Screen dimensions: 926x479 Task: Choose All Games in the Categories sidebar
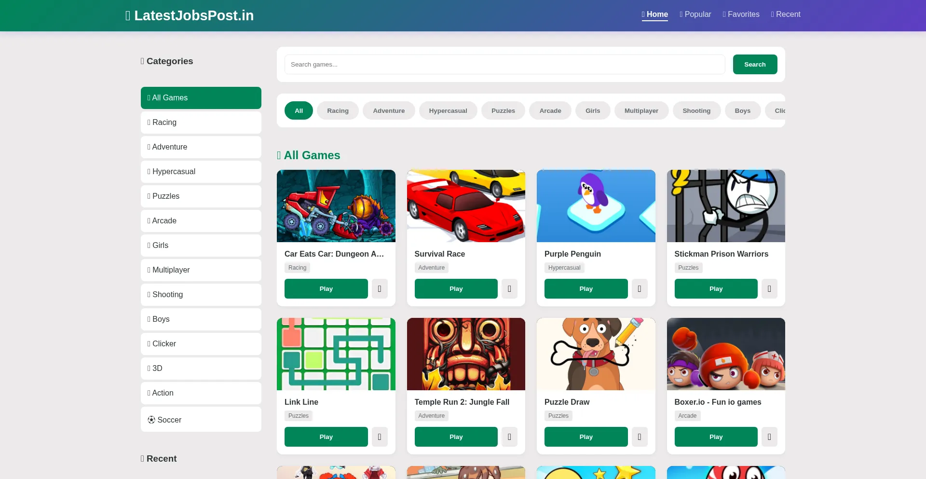click(x=201, y=98)
